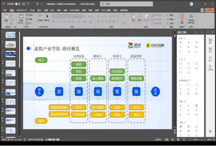Switch to the iSlide tab
Viewport: 216px width, 146px height.
point(32,10)
